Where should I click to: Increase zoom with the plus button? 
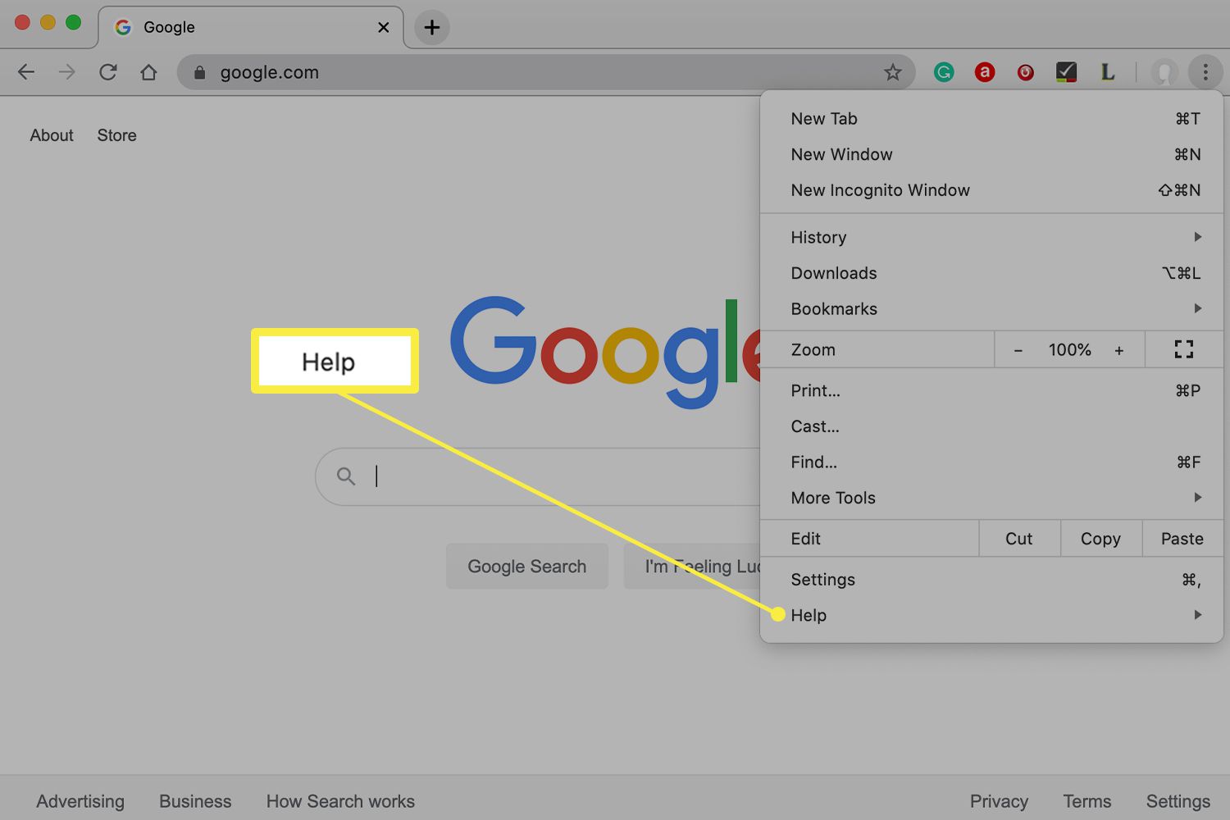coord(1118,350)
